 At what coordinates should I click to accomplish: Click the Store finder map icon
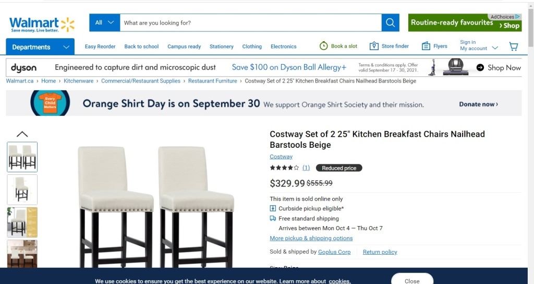(374, 46)
